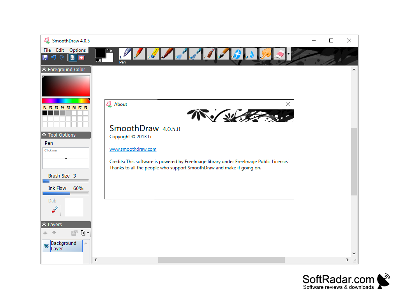Open the Layers menu dropdown

pos(85,233)
